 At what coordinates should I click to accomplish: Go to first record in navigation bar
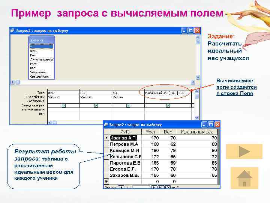[121, 187]
